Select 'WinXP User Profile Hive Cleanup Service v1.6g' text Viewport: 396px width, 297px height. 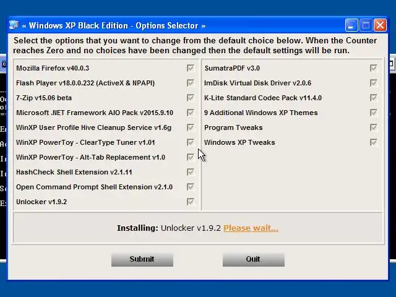93,127
